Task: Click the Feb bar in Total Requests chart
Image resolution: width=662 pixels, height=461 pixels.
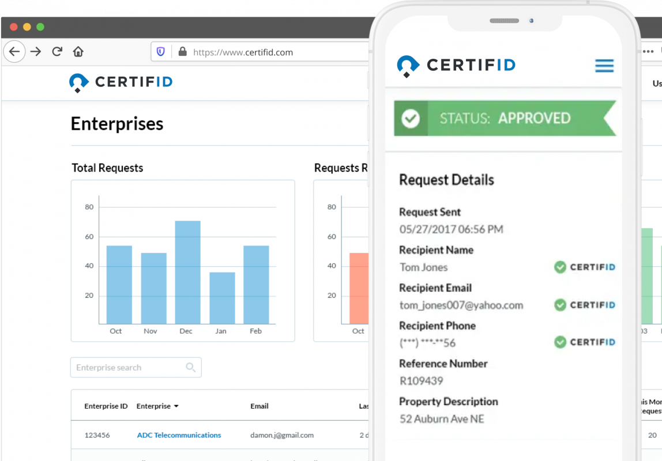Action: (x=256, y=285)
